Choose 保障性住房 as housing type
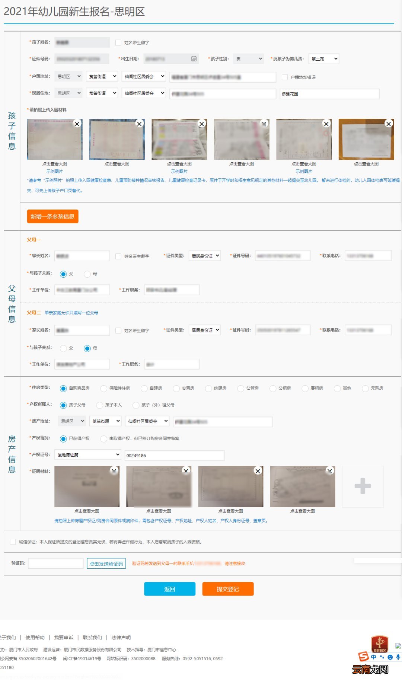Image resolution: width=402 pixels, height=680 pixels. pos(104,388)
